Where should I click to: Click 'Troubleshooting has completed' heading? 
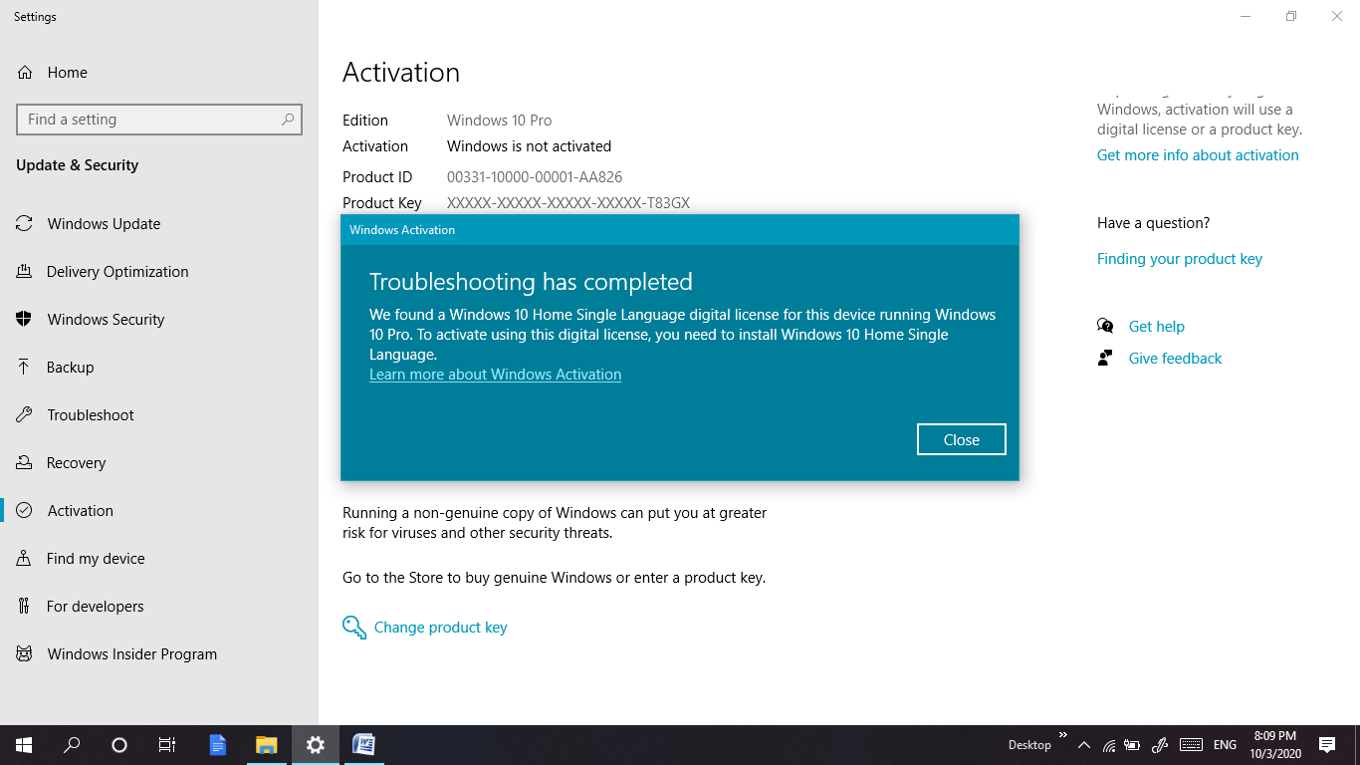pyautogui.click(x=531, y=282)
